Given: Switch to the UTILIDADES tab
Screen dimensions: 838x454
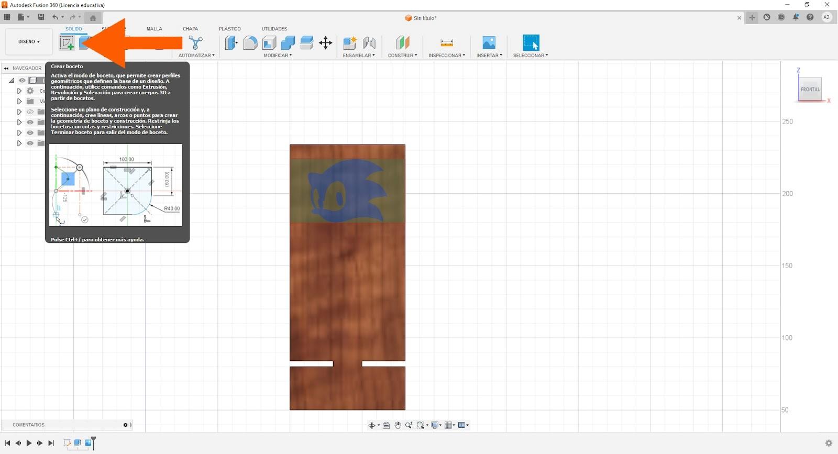Looking at the screenshot, I should (x=274, y=29).
